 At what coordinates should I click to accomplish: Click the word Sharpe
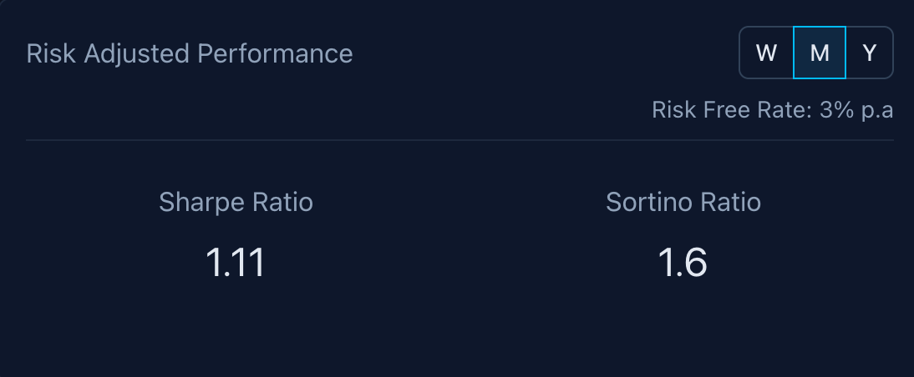point(196,202)
